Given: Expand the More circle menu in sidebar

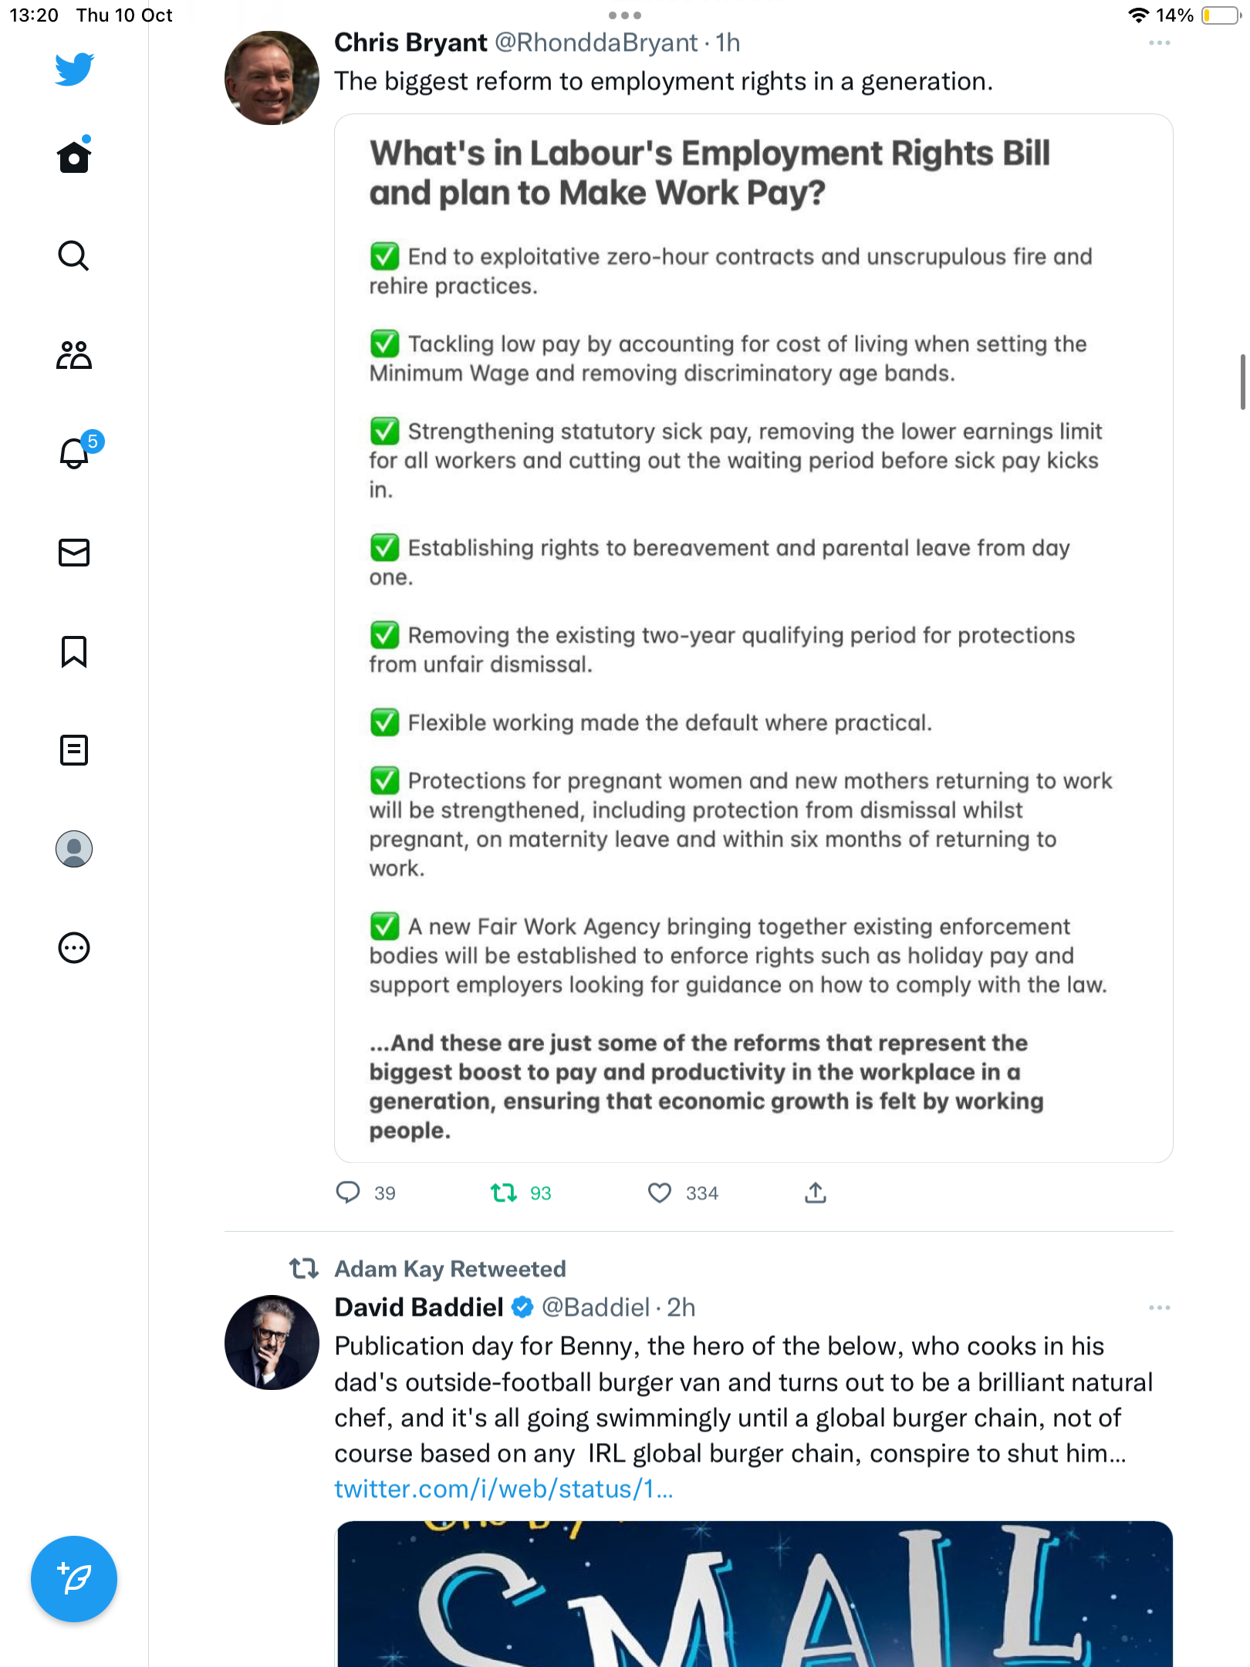Looking at the screenshot, I should (74, 948).
